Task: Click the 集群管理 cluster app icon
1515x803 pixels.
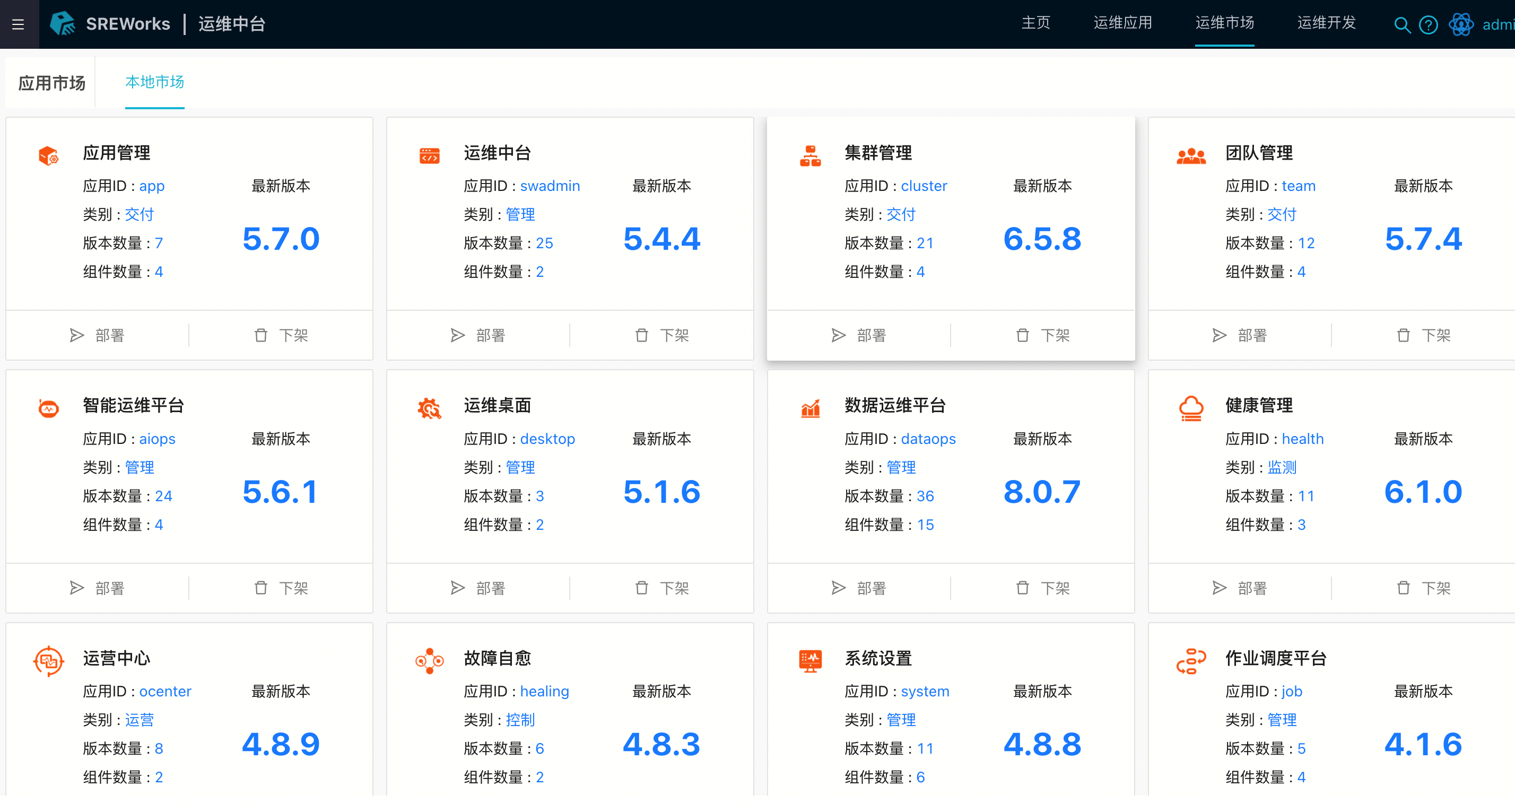Action: click(x=810, y=156)
